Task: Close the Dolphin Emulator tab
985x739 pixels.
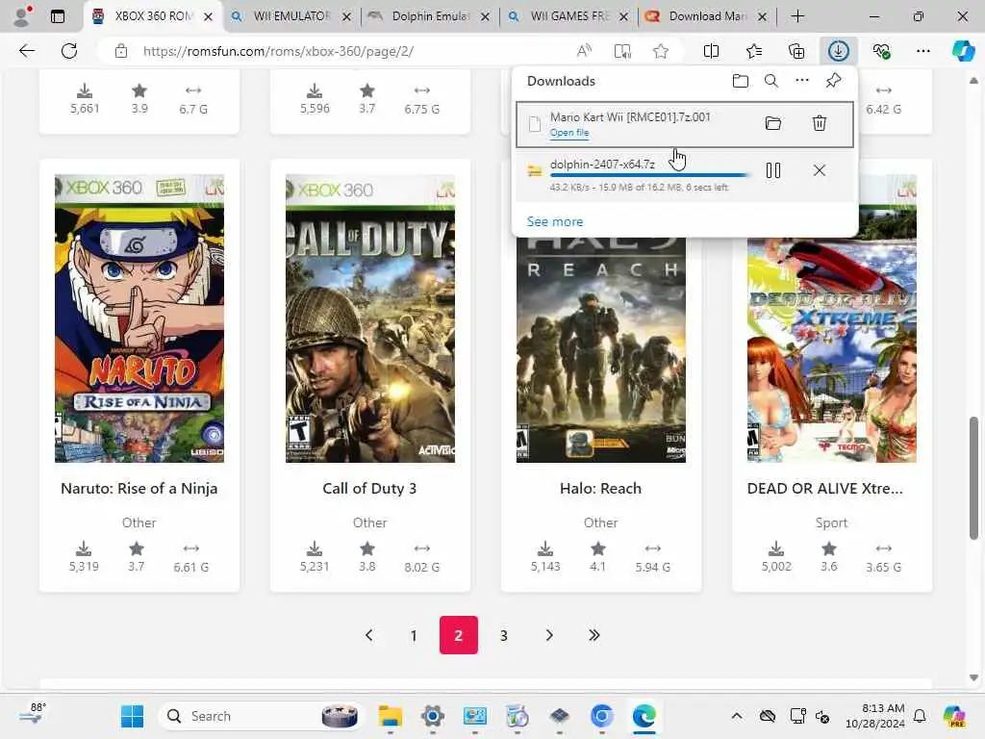Action: click(485, 17)
